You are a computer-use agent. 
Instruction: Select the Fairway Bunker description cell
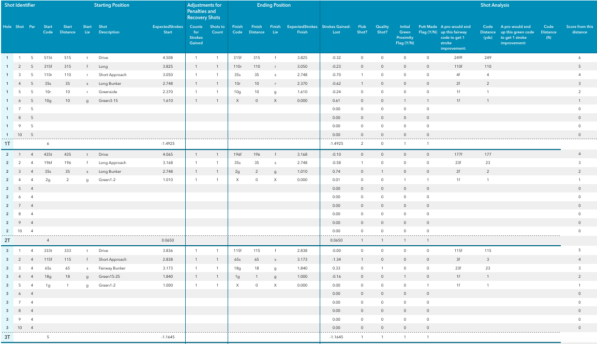(112, 268)
